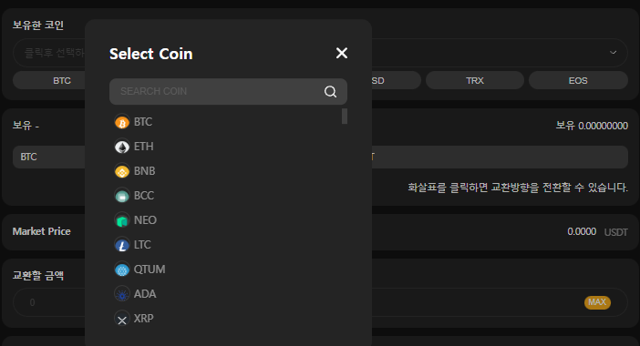Expand the owned coin dropdown chevron

(613, 53)
